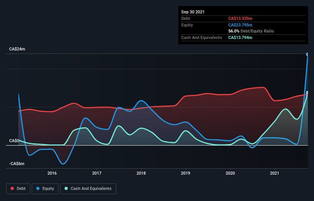
Task: Click the 2017 x-axis label
Action: coord(97,173)
